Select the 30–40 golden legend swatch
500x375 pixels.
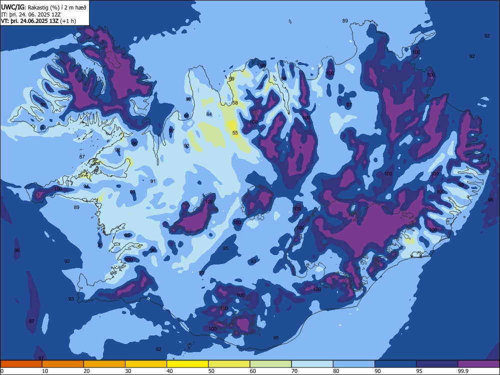tap(146, 364)
